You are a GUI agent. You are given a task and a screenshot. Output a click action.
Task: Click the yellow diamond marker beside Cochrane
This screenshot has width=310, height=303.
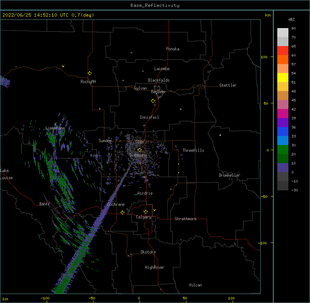[x=122, y=212]
